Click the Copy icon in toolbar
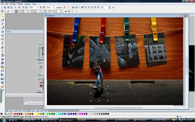The image size is (195, 122). [x=15, y=7]
